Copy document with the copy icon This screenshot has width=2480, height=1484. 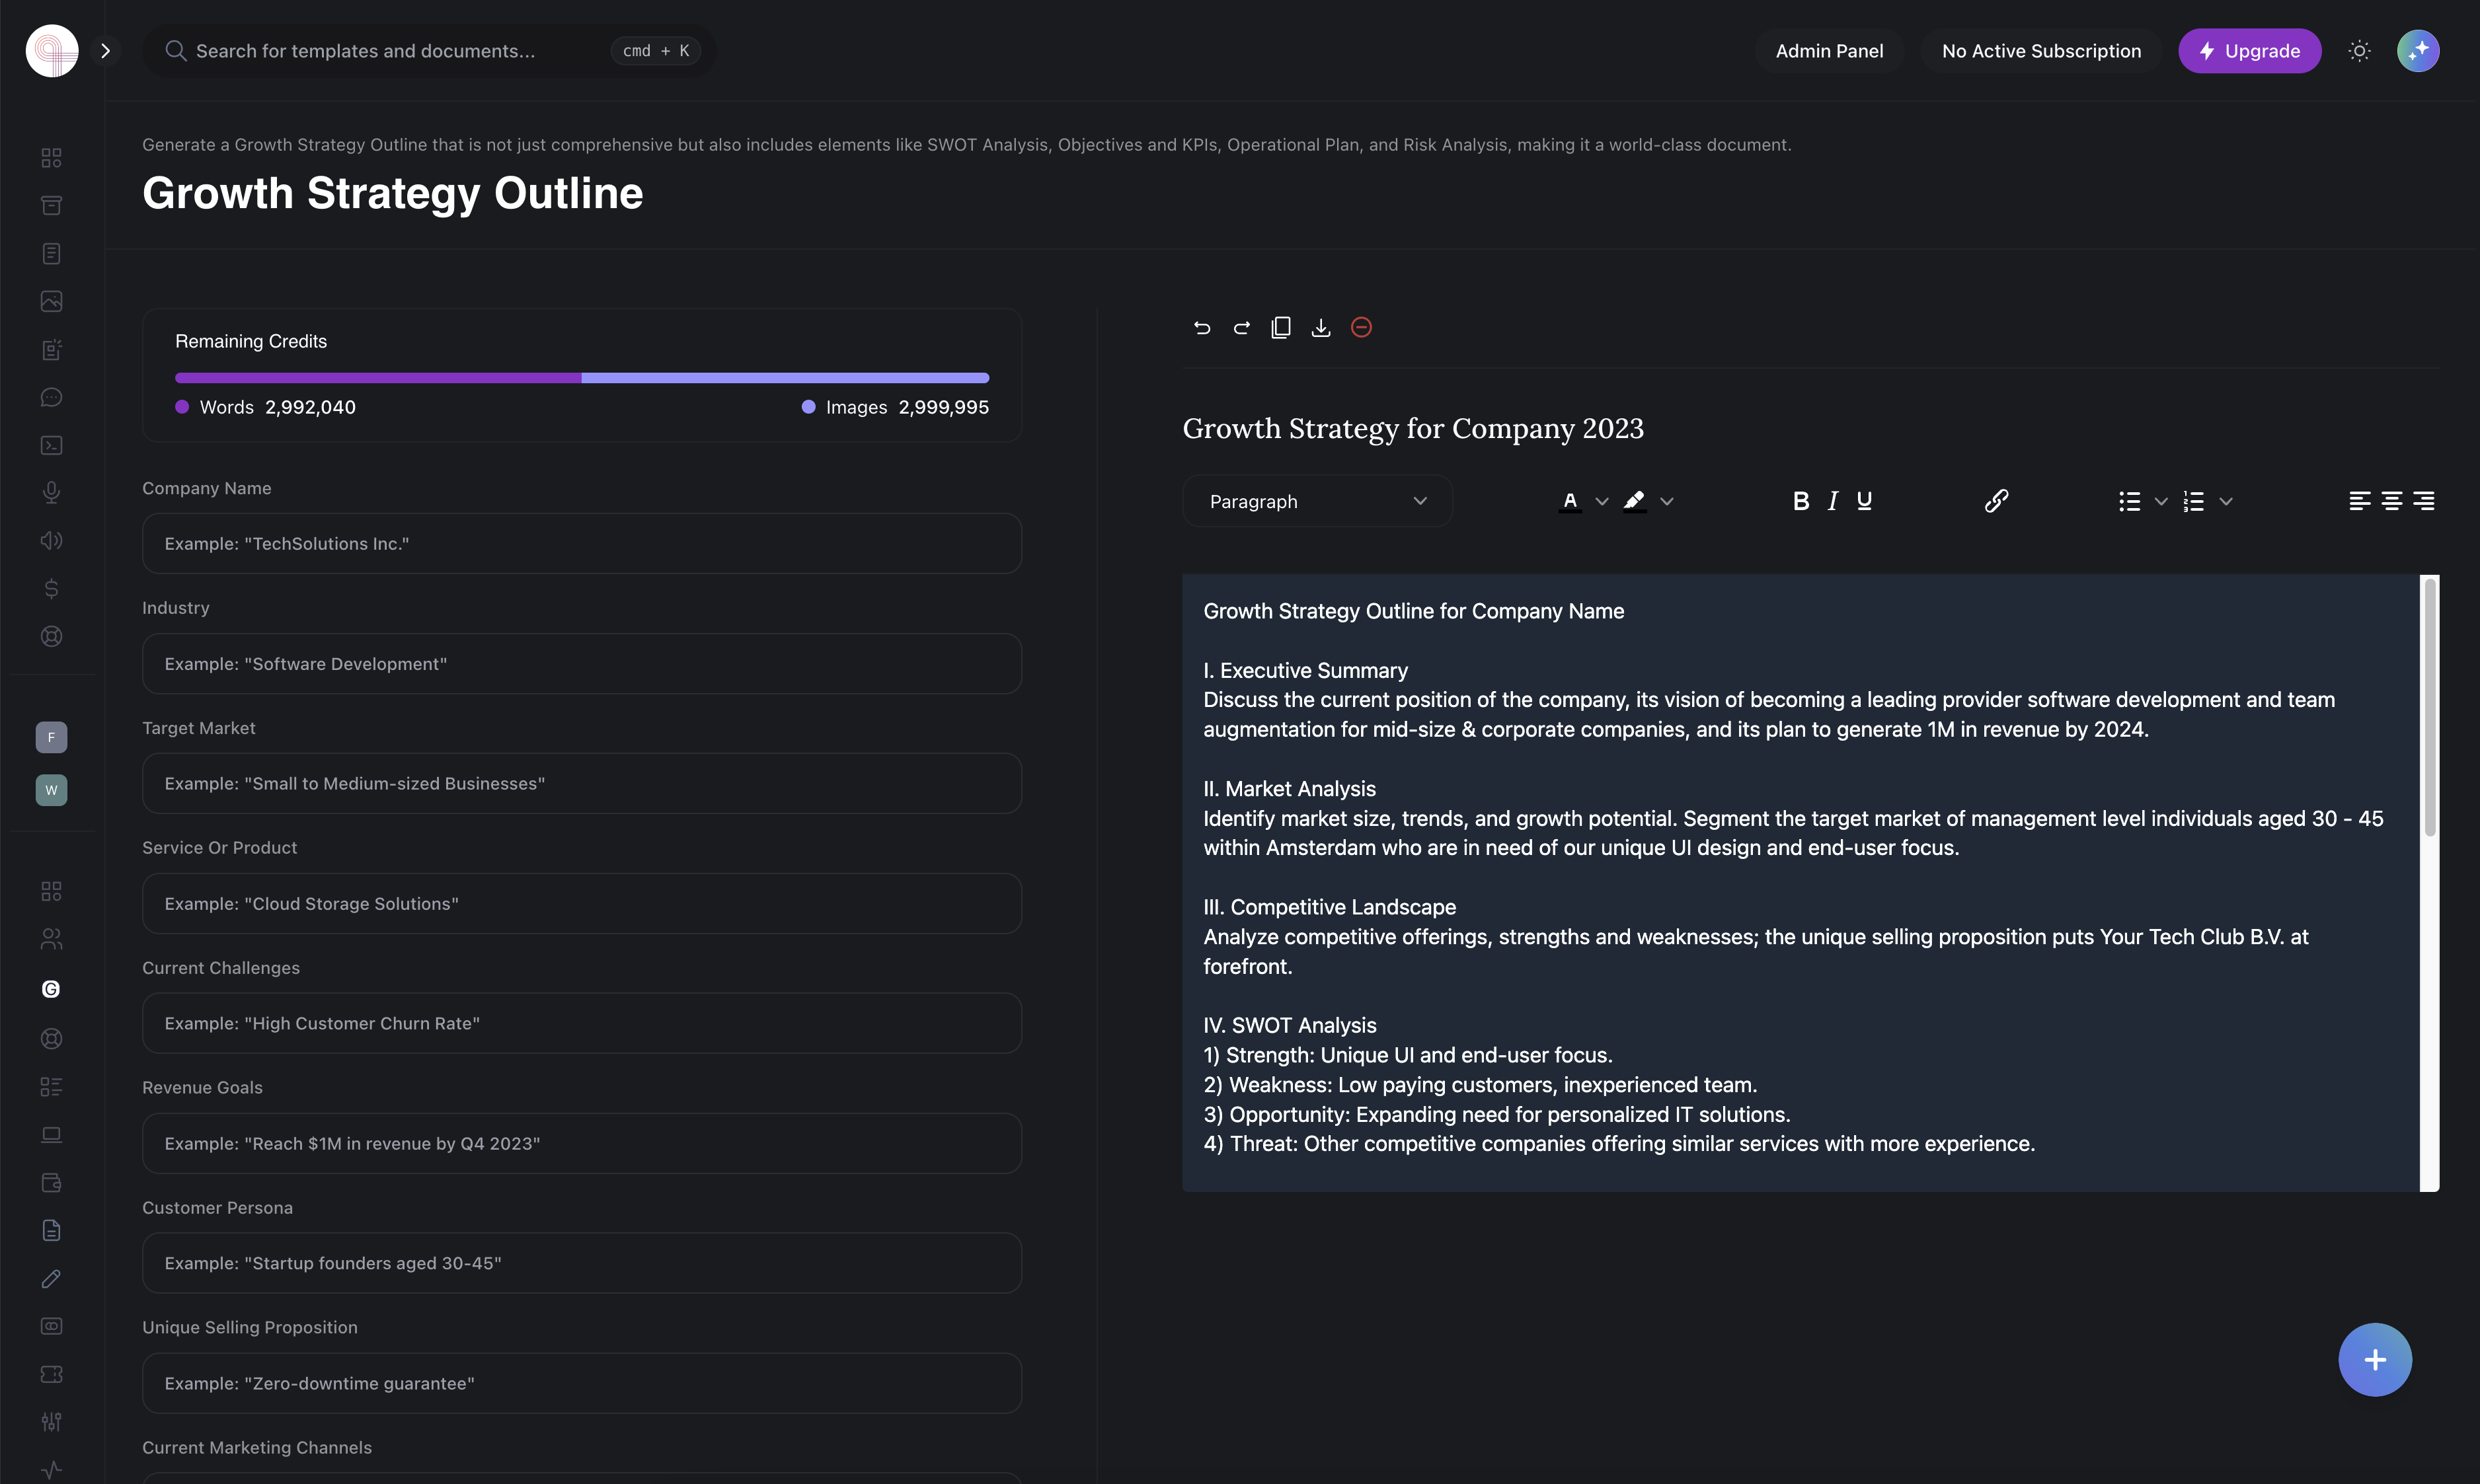pyautogui.click(x=1280, y=328)
